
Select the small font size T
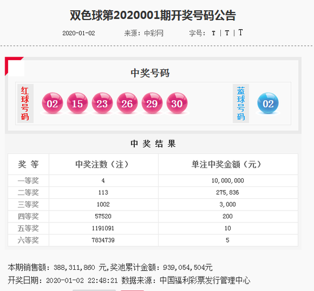[214, 33]
